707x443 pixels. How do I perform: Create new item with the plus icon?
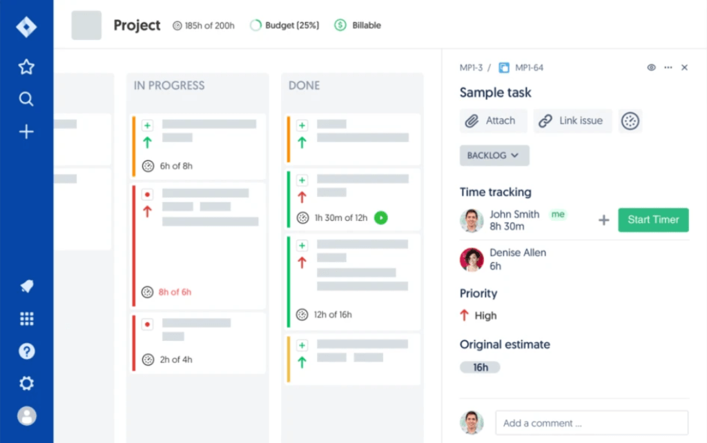click(x=26, y=131)
